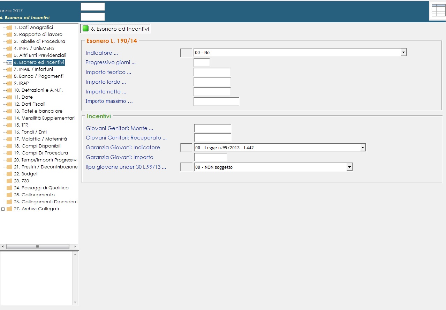
Task: Open the Indicatore dropdown showing 00 - No
Action: pos(403,52)
